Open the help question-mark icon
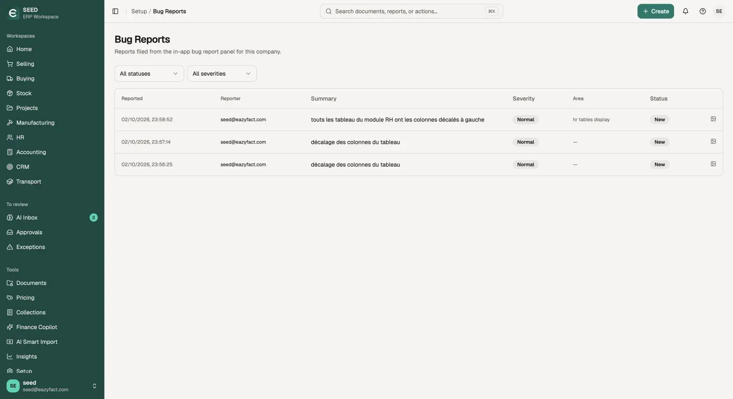This screenshot has width=733, height=399. [703, 11]
